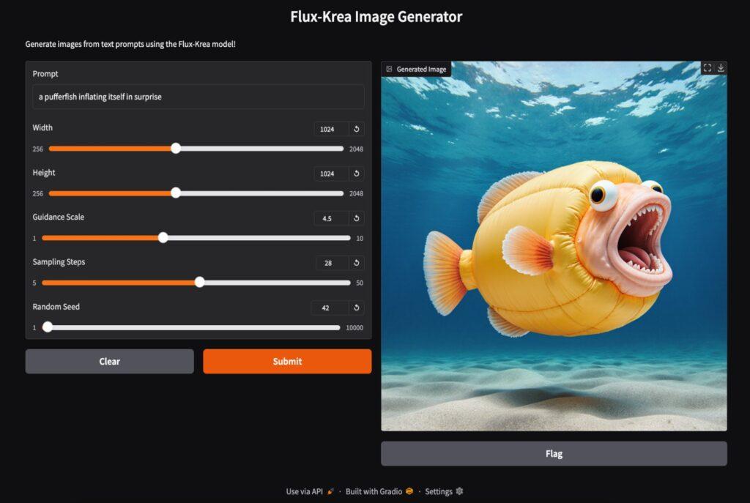
Task: Focus the Prompt text field
Action: click(x=198, y=97)
